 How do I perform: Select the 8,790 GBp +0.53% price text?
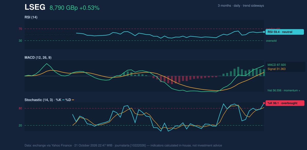click(74, 8)
